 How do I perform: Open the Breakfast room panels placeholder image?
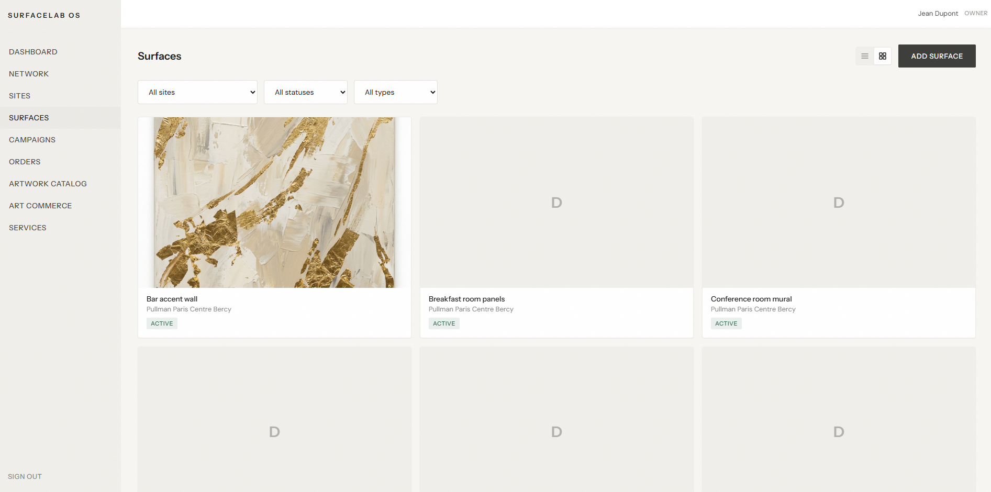click(556, 202)
